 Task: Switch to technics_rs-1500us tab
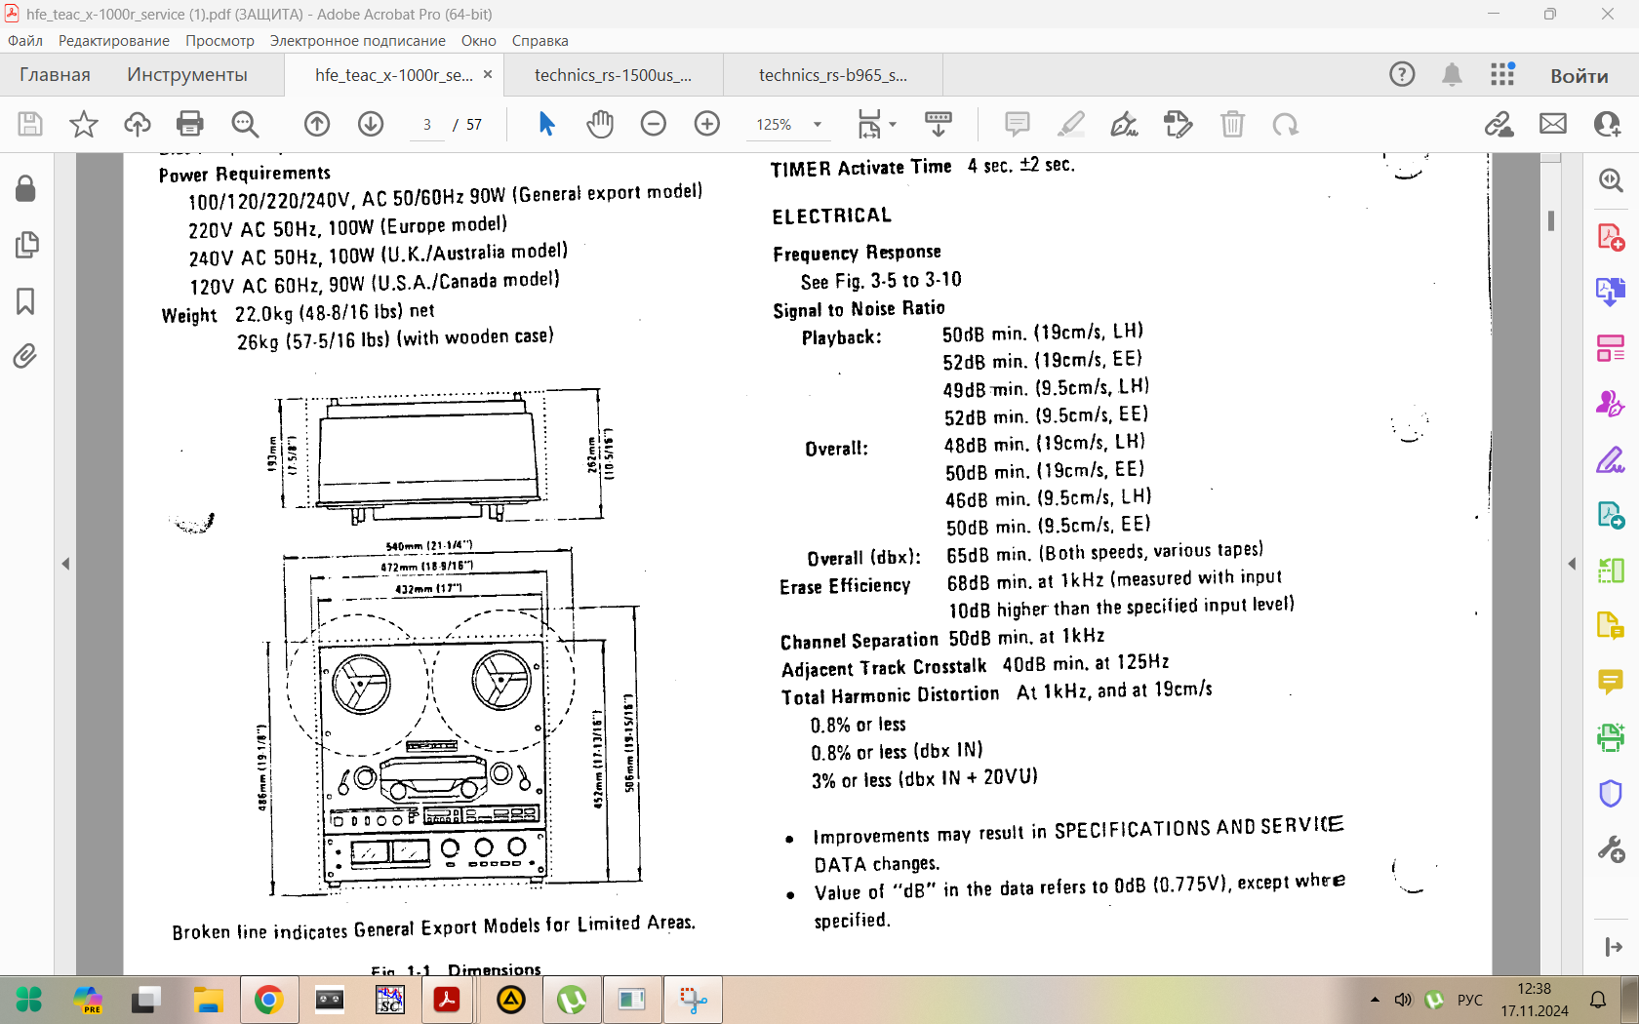[613, 75]
